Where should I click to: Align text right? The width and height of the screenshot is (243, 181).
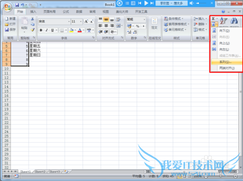112,26
